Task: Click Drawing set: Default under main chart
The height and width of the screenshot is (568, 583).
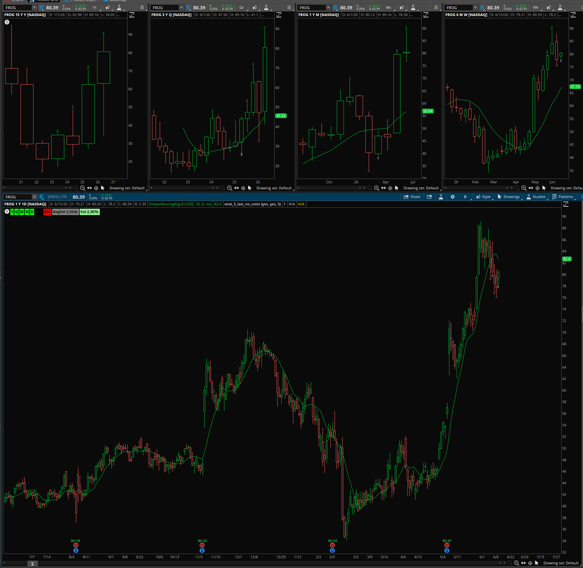Action: coord(561,563)
